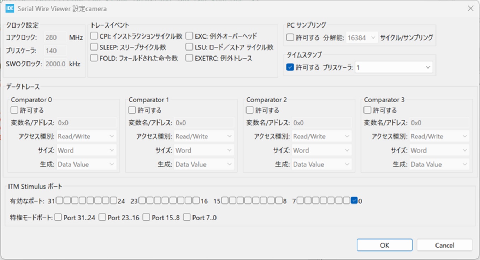The image size is (480, 260).
Task: Enable CPI インストラクションサイクル数 checkbox
Action: 94,36
